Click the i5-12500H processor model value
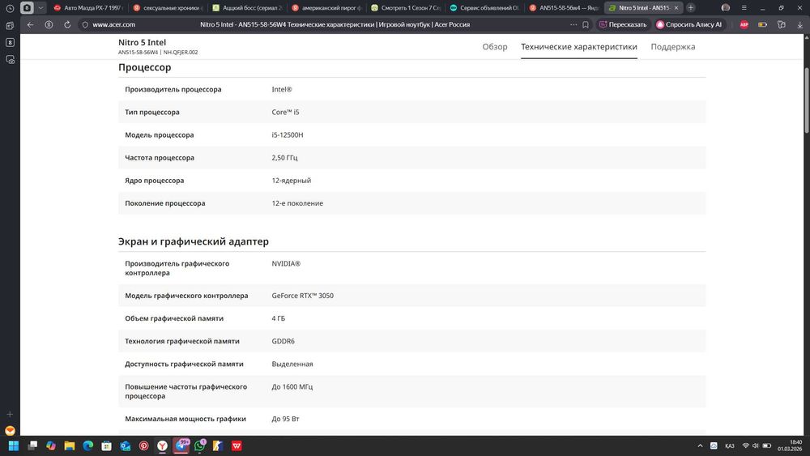Image resolution: width=810 pixels, height=456 pixels. pyautogui.click(x=288, y=134)
